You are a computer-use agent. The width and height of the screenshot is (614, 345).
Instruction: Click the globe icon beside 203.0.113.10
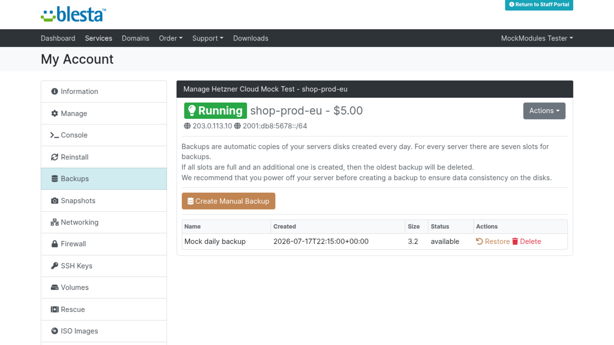coord(187,126)
